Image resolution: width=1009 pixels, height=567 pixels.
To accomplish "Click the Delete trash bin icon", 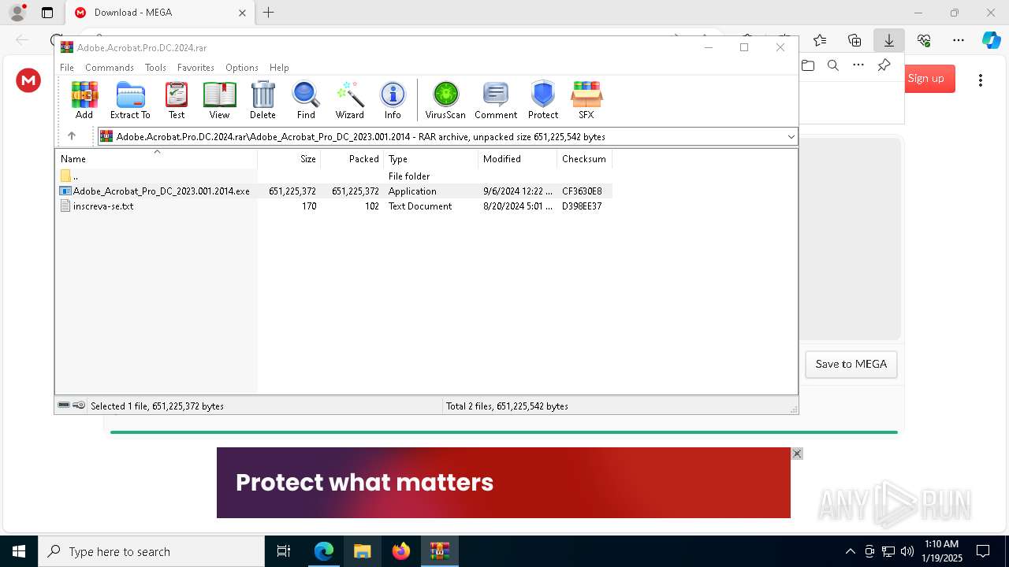I will tap(262, 100).
